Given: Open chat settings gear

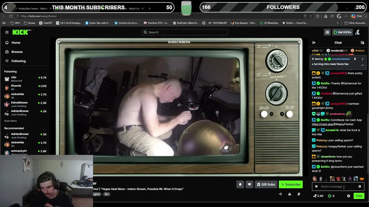Looking at the screenshot, I should coord(349,196).
